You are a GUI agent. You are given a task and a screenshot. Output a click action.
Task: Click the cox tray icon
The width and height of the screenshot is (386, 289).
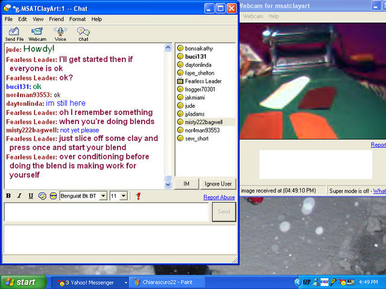(324, 282)
